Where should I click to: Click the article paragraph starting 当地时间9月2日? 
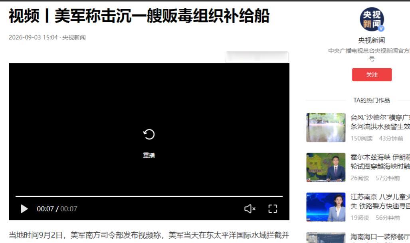click(x=149, y=235)
